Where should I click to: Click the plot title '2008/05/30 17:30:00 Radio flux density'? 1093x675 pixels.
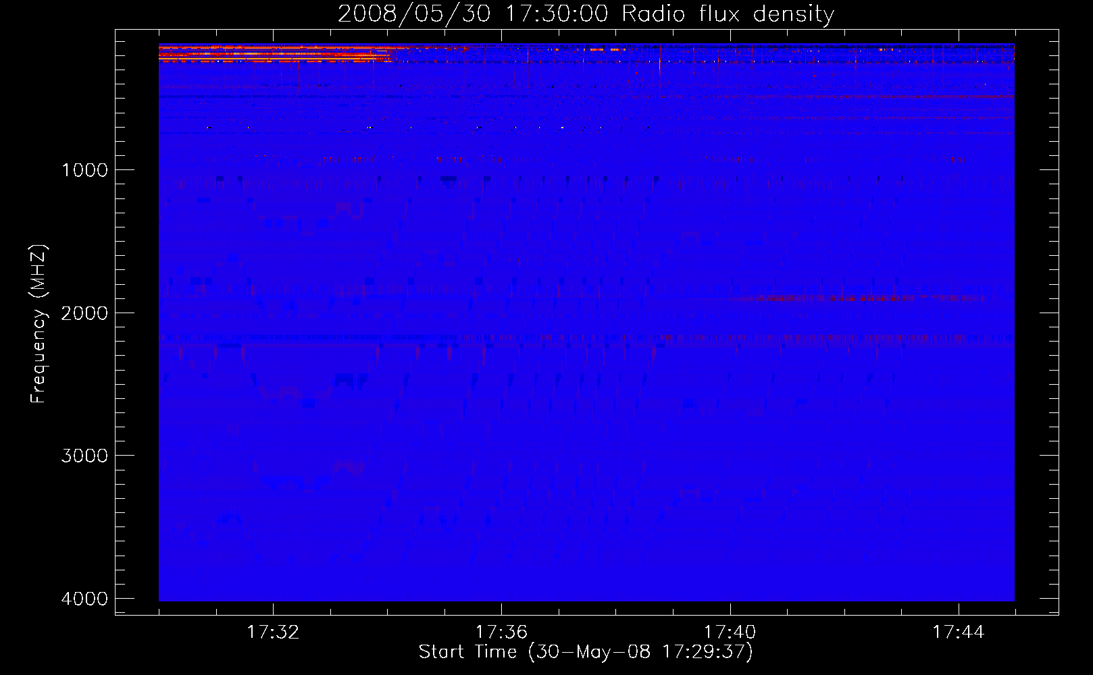click(x=586, y=13)
